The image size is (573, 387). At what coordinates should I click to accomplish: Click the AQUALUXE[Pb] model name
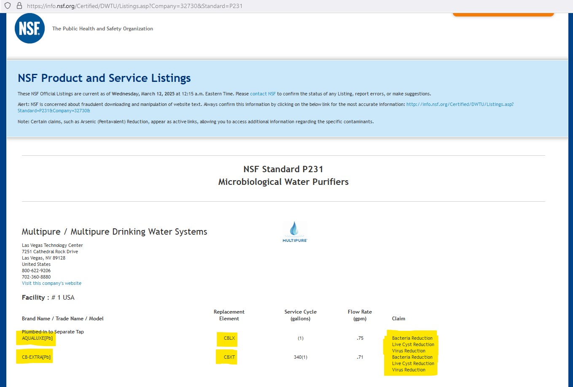(x=37, y=338)
